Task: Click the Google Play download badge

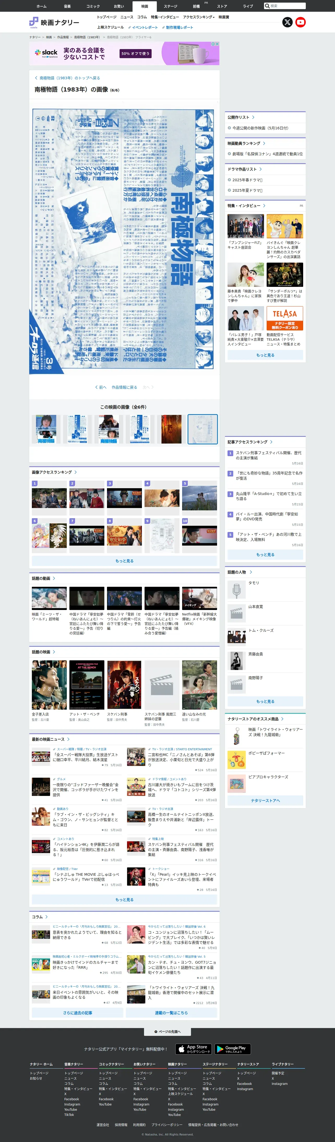Action: click(232, 1048)
